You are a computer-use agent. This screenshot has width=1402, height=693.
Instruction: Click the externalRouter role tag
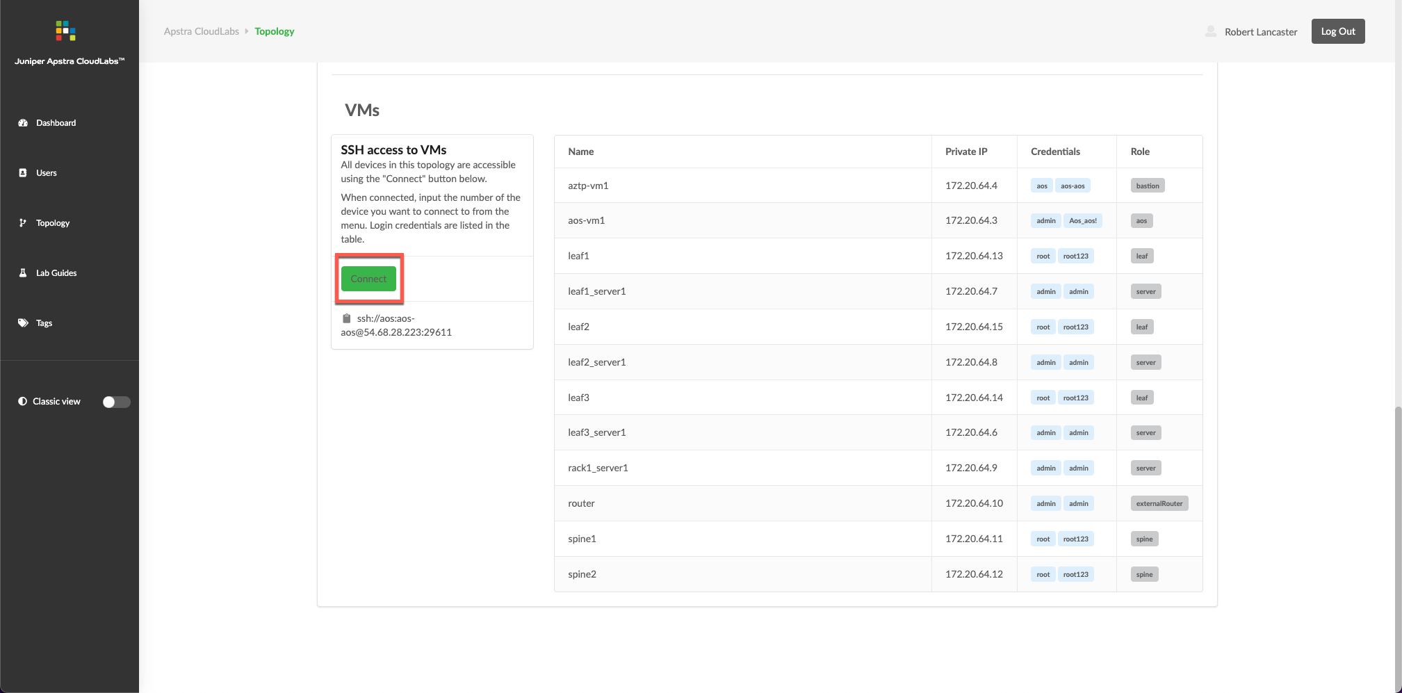pyautogui.click(x=1159, y=504)
